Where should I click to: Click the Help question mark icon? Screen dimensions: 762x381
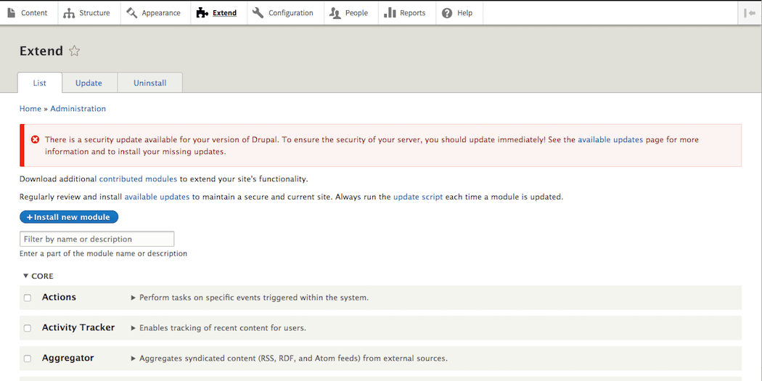pyautogui.click(x=447, y=13)
